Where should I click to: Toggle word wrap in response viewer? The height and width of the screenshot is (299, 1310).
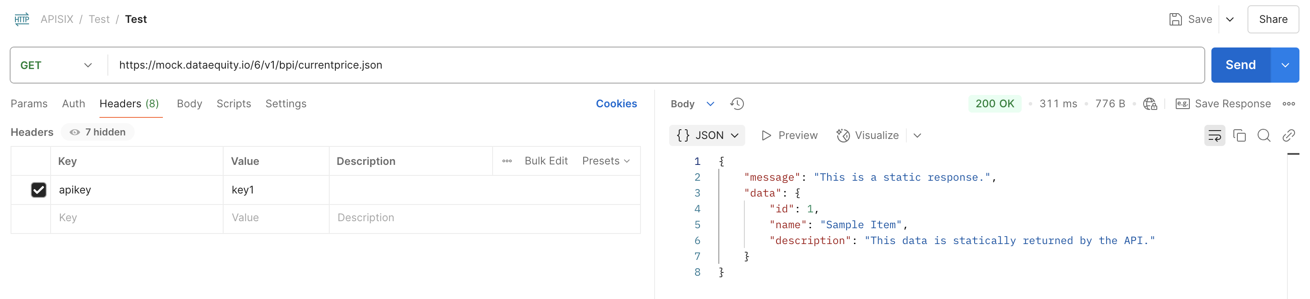pos(1214,135)
